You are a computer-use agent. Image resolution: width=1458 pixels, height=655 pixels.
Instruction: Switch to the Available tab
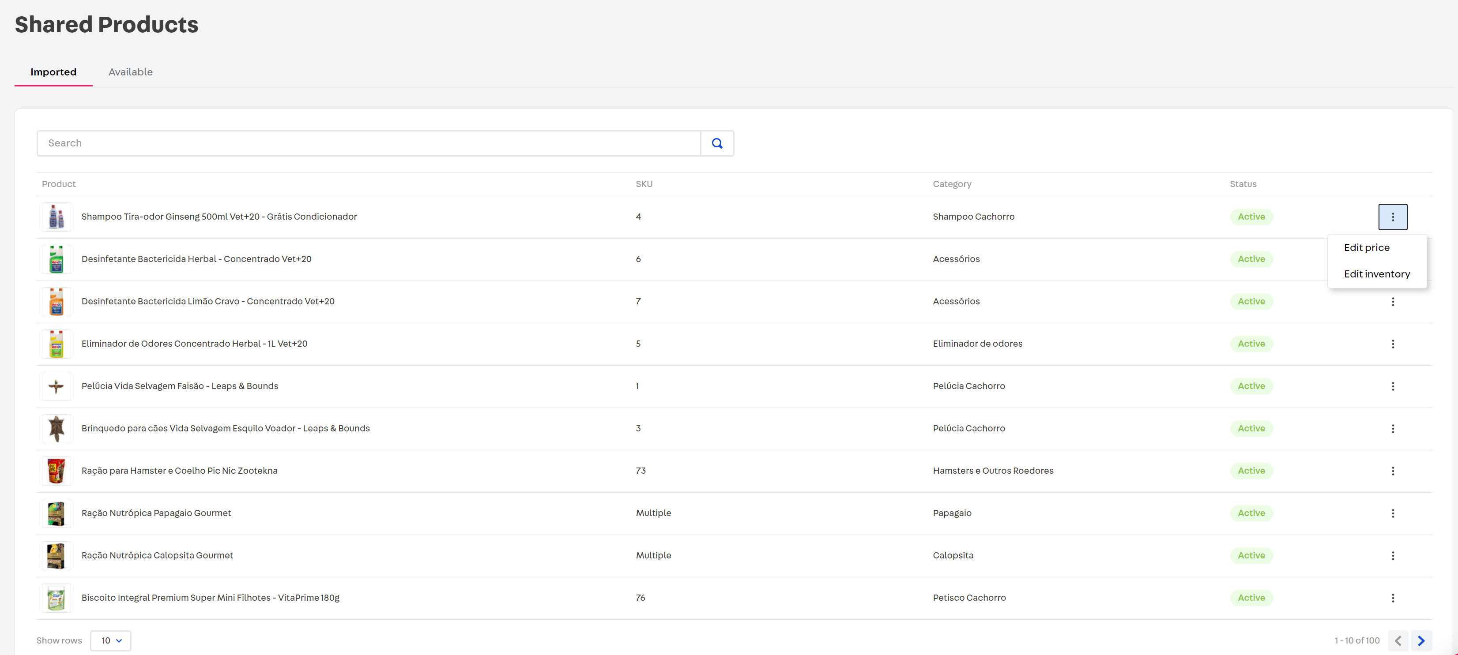click(130, 72)
